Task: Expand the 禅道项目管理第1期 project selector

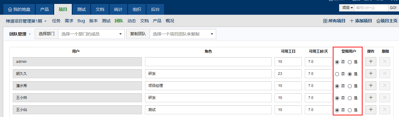Action: (x=26, y=21)
